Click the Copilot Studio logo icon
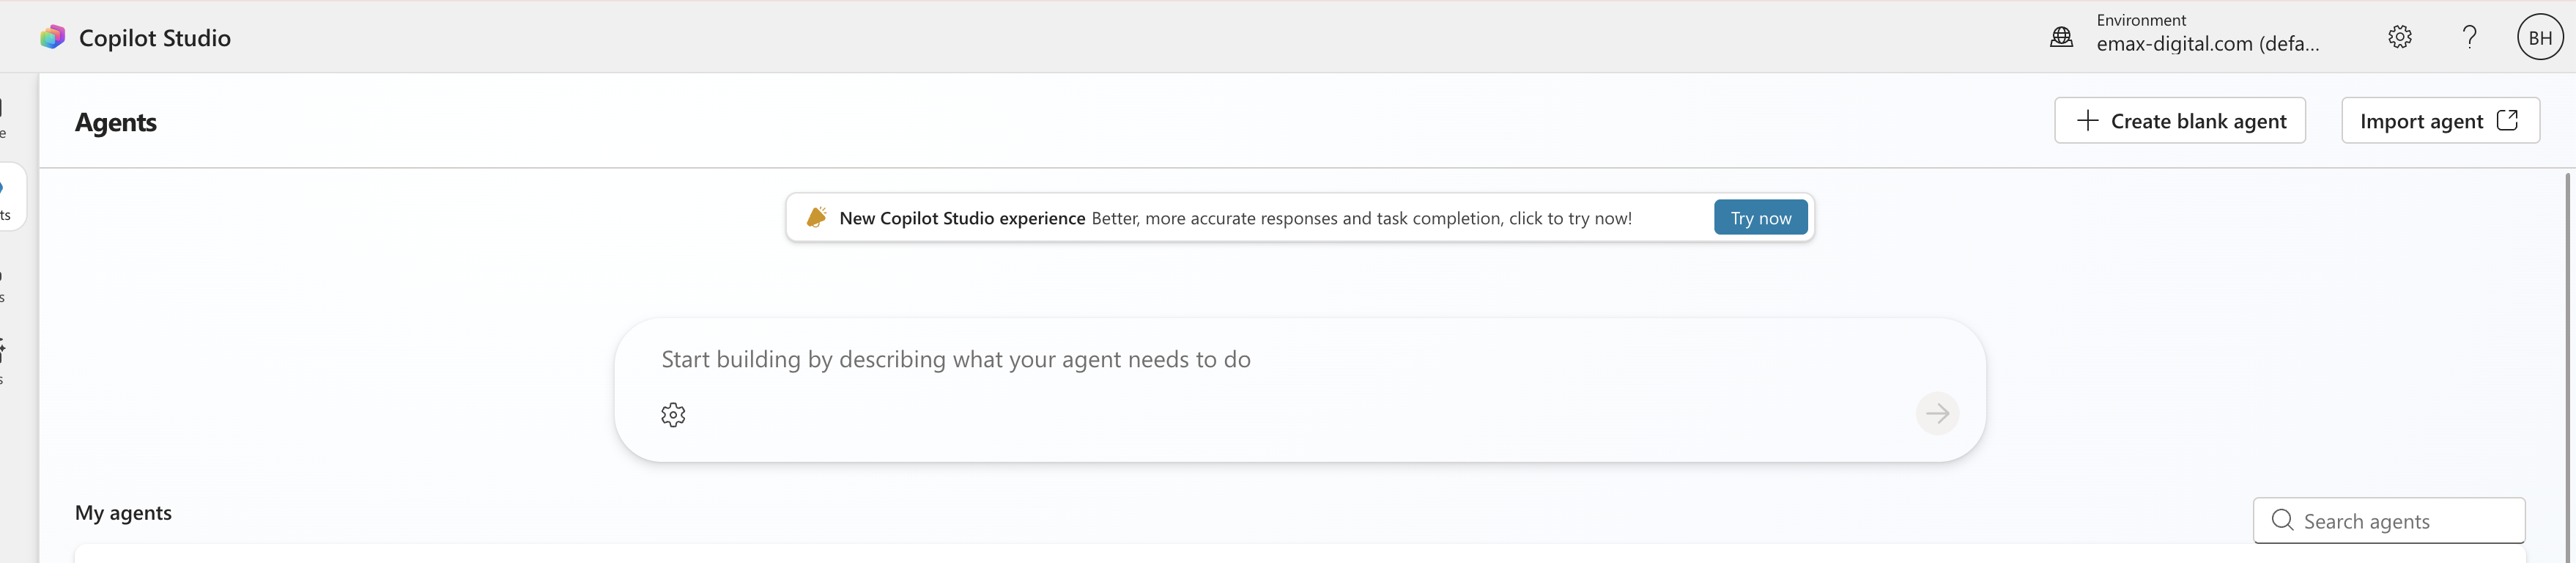Screen dimensions: 2576x563 click(x=52, y=37)
